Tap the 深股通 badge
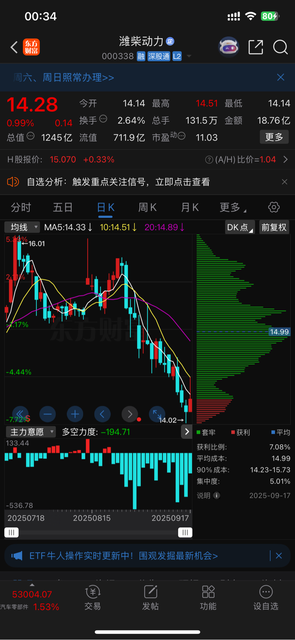295x640 pixels. 159,56
